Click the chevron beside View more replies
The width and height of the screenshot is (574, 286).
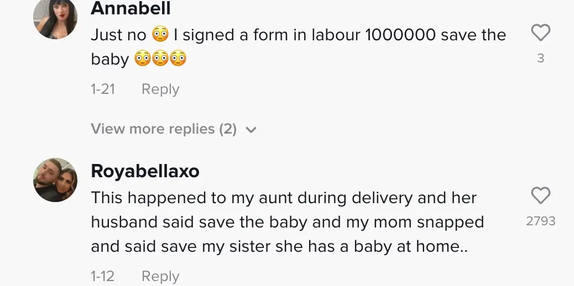[251, 130]
